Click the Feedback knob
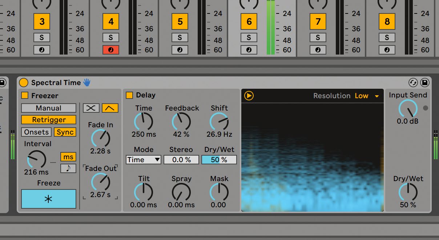The width and height of the screenshot is (439, 240). tap(181, 121)
